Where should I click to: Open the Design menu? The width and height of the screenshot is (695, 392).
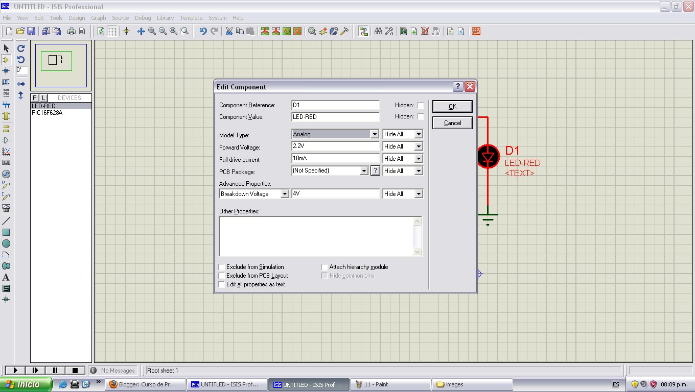77,18
